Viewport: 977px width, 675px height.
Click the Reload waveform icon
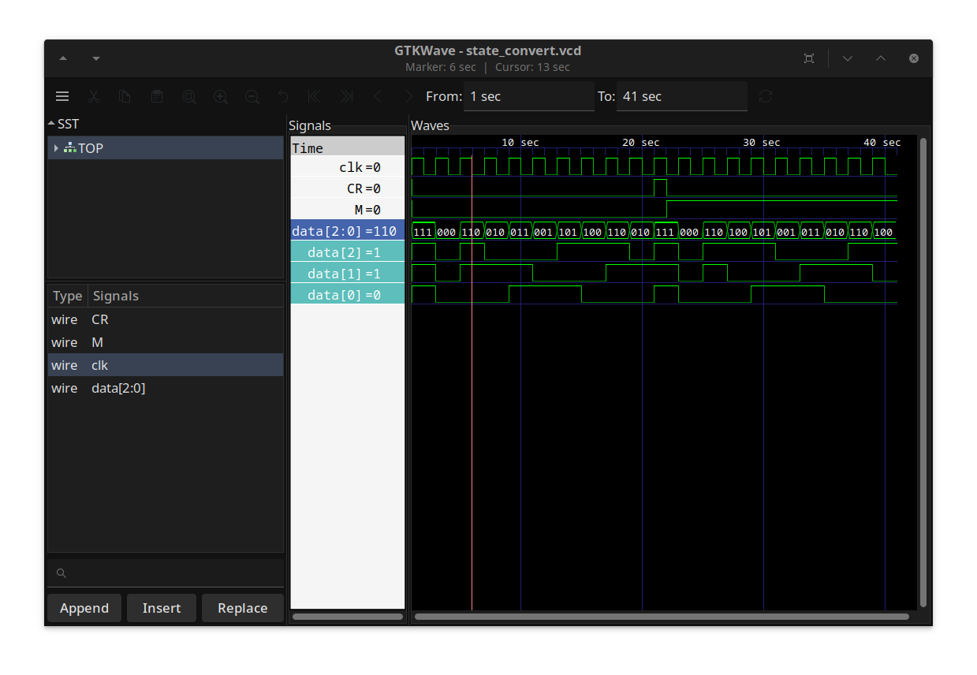tap(766, 96)
